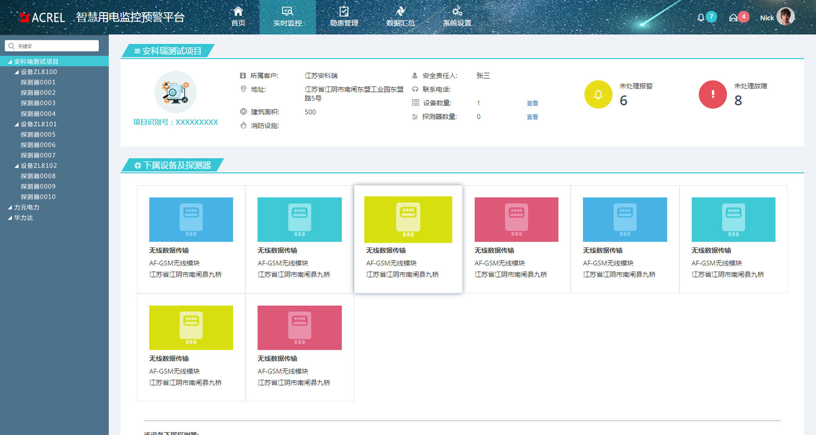Expand the 华力达 tree node
Screen dimensions: 816x435
coord(10,218)
